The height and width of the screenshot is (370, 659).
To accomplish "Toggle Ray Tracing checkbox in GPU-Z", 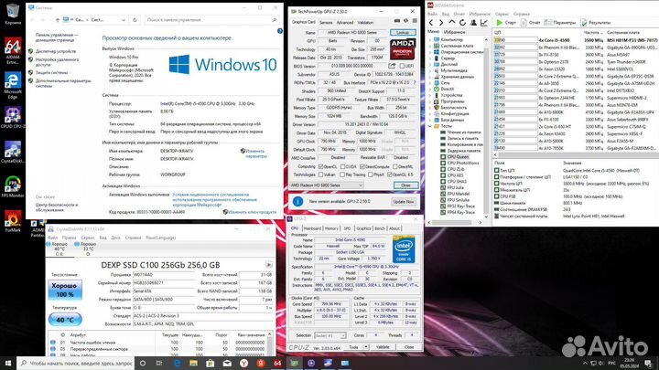I will [x=342, y=174].
